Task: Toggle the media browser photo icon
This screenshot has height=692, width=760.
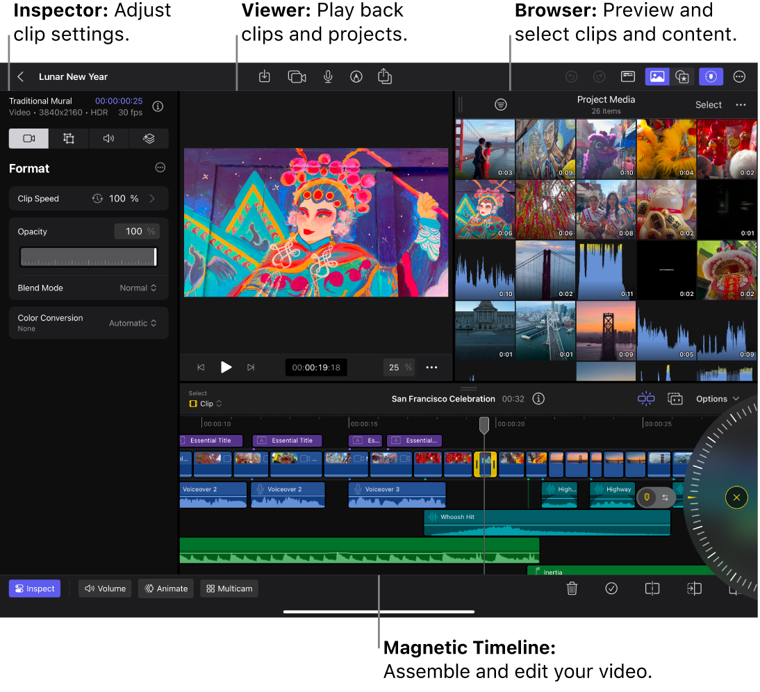Action: (x=657, y=76)
